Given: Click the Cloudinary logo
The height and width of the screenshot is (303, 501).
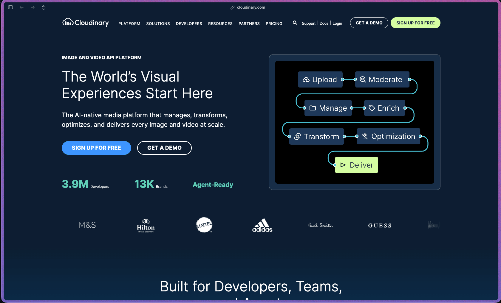Looking at the screenshot, I should click(x=85, y=22).
